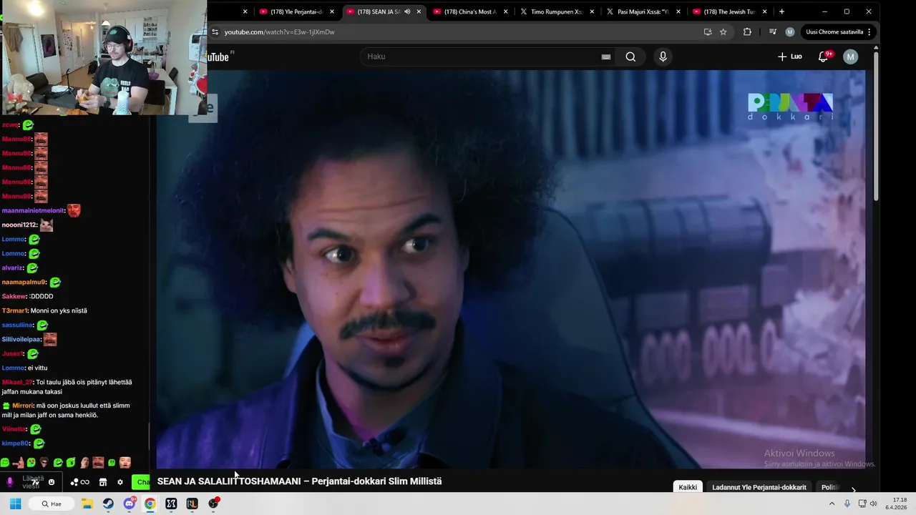Click chat username Sakkew
The image size is (916, 515).
tap(14, 296)
